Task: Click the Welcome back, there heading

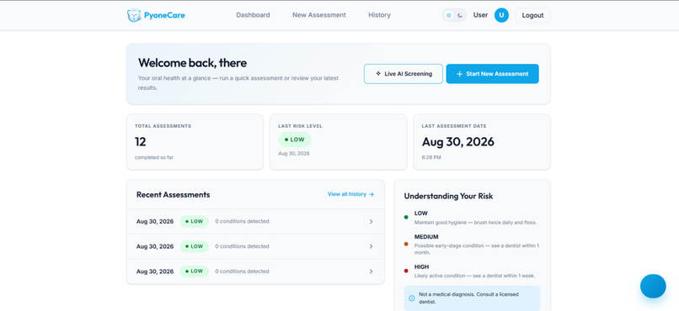Action: [192, 63]
